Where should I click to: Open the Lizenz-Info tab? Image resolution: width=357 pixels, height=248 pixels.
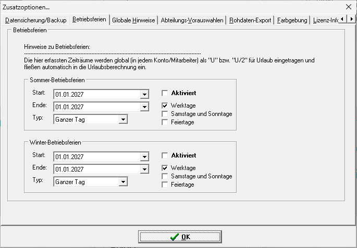[325, 20]
